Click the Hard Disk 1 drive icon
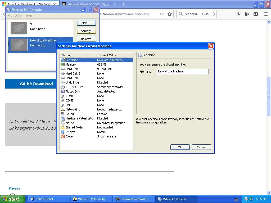 point(63,69)
